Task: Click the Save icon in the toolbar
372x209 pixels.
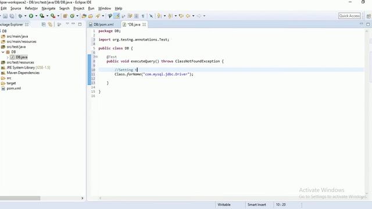Action: point(5,16)
